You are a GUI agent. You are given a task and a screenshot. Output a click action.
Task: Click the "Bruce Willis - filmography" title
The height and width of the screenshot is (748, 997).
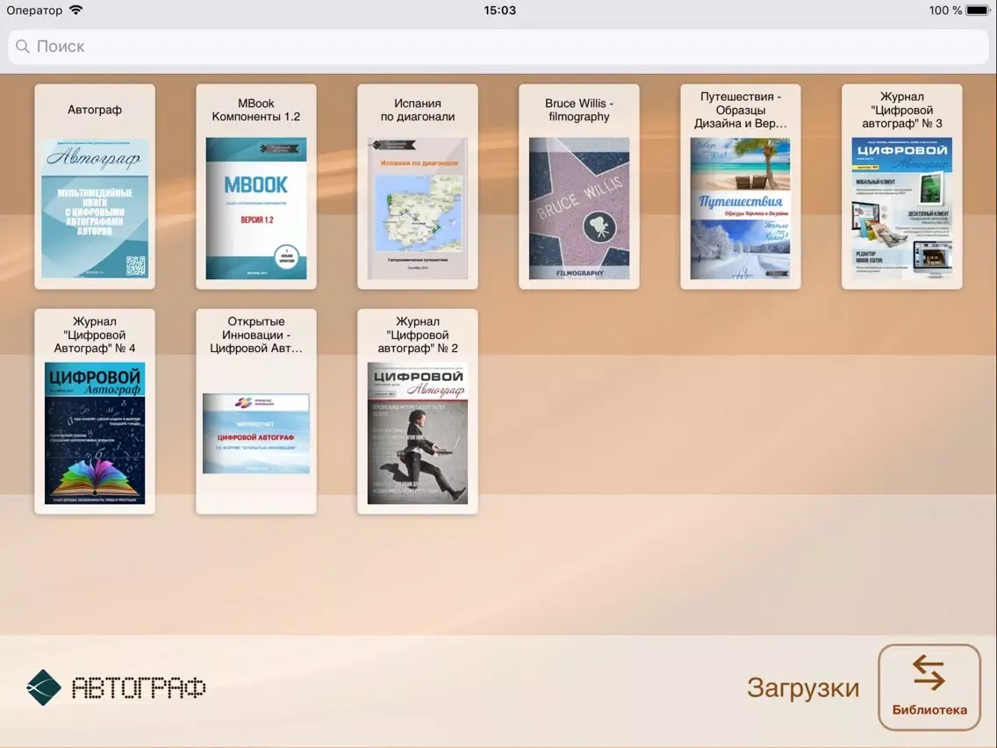point(579,110)
